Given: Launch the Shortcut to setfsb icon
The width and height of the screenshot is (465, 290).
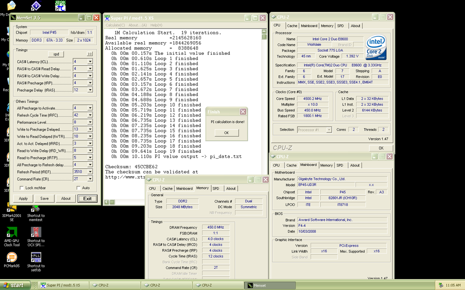Looking at the screenshot, I should click(35, 261).
